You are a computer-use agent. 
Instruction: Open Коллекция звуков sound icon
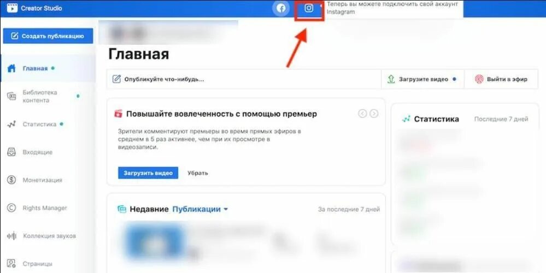[11, 236]
